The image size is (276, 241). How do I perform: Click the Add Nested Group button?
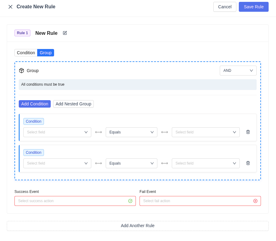click(x=73, y=104)
